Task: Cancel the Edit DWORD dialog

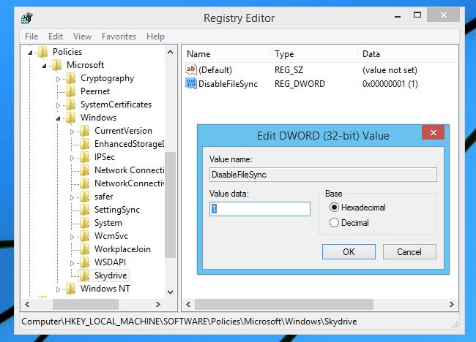Action: (x=409, y=251)
